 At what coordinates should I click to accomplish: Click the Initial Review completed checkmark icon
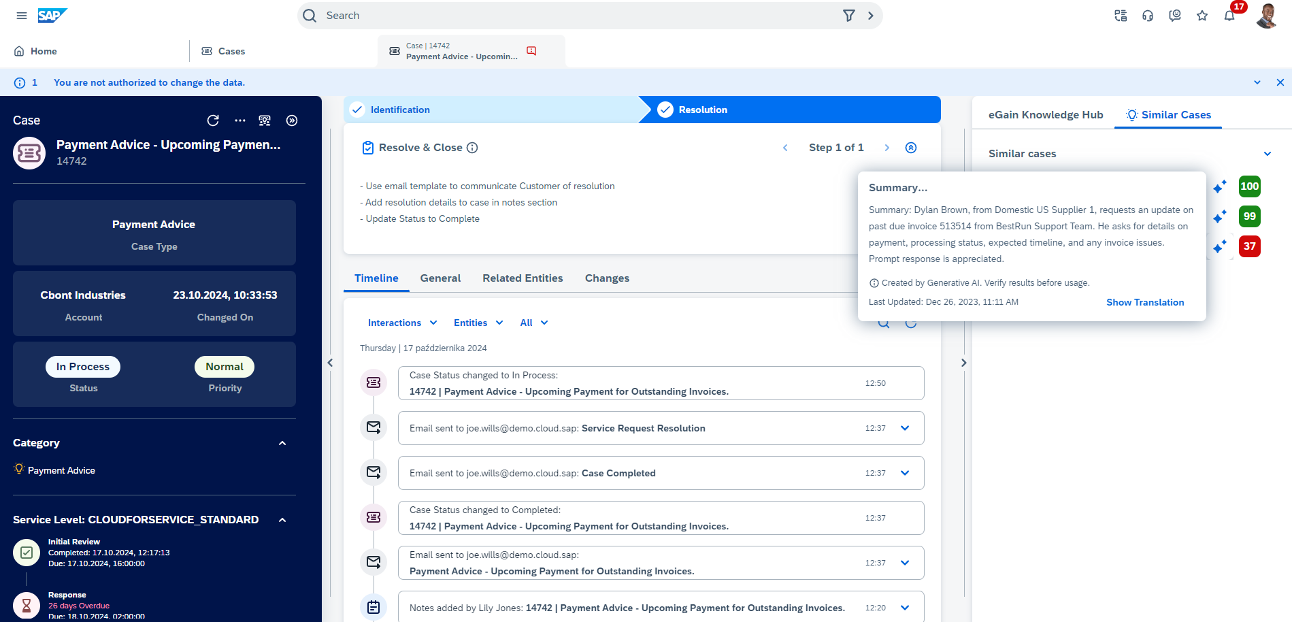pyautogui.click(x=27, y=553)
